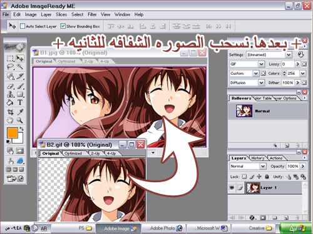Click the Lossy value input field

[x=288, y=64]
